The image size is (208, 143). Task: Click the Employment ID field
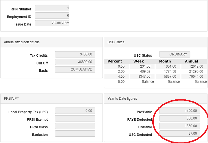click(x=52, y=16)
